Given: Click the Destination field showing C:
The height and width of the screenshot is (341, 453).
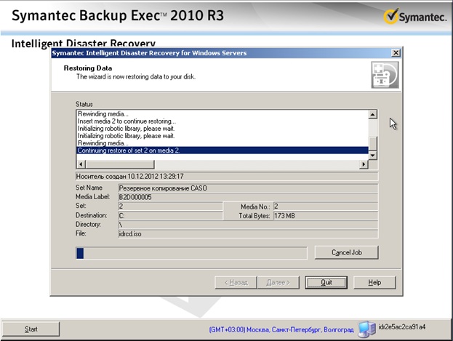Looking at the screenshot, I should 170,216.
